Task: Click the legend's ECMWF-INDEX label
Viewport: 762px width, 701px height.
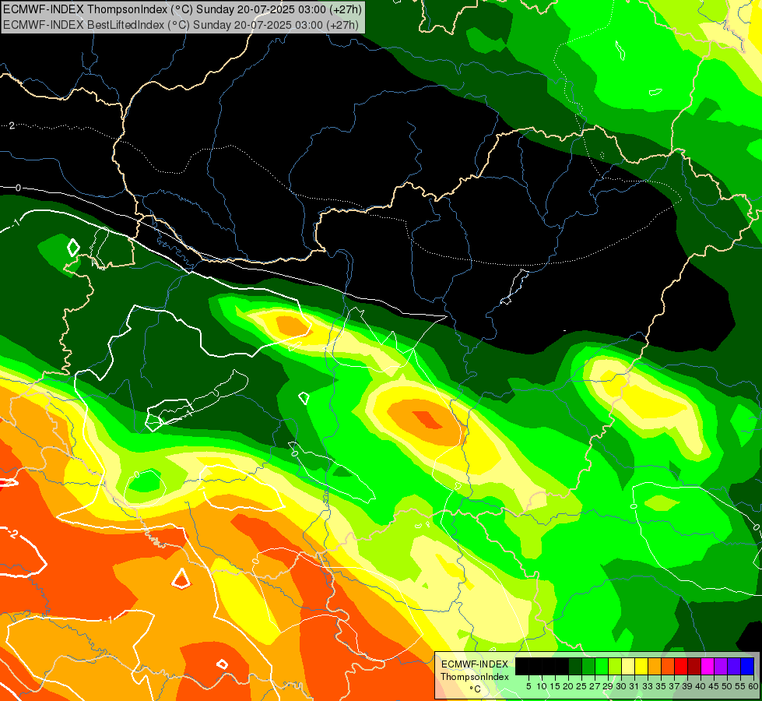Action: pos(475,664)
